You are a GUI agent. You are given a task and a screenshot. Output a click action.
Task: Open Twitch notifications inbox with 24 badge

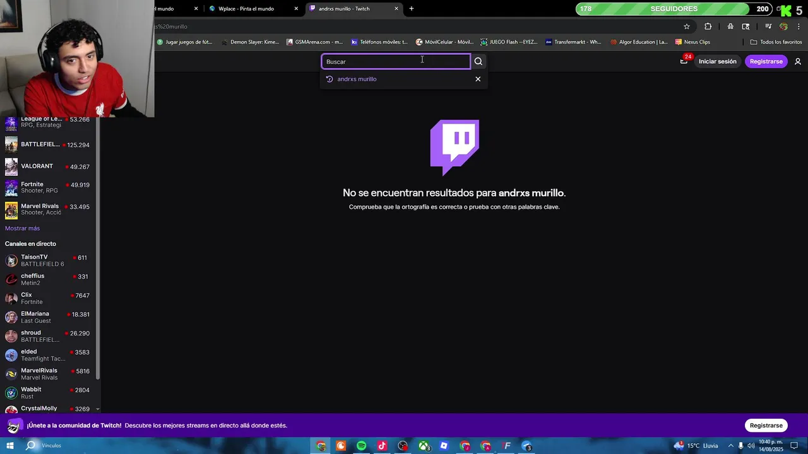684,61
